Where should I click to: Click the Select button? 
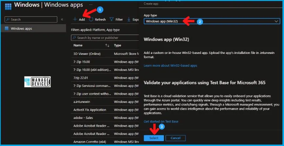[154, 138]
